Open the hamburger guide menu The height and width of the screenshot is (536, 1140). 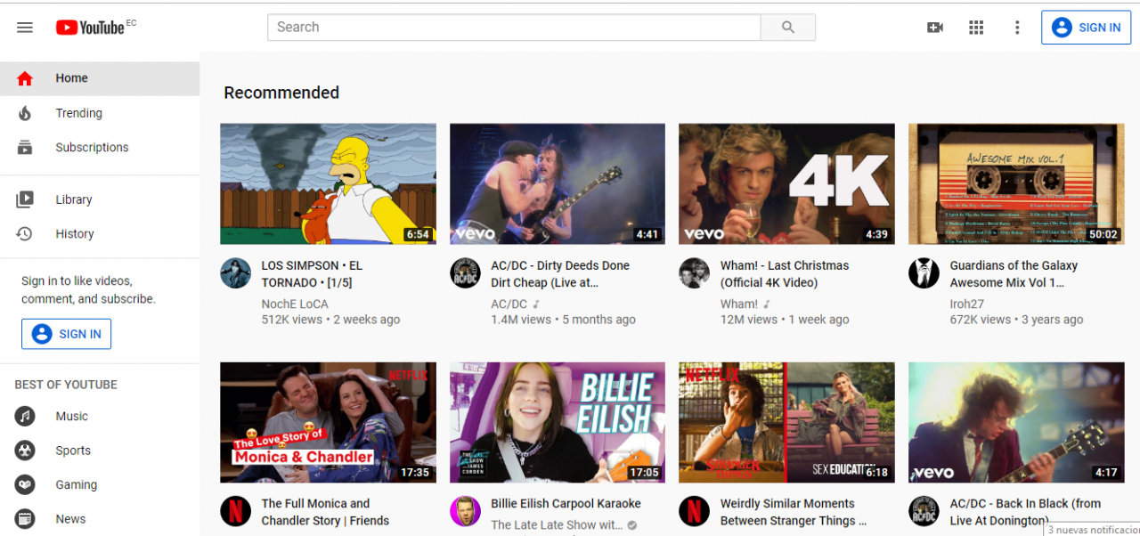coord(25,28)
